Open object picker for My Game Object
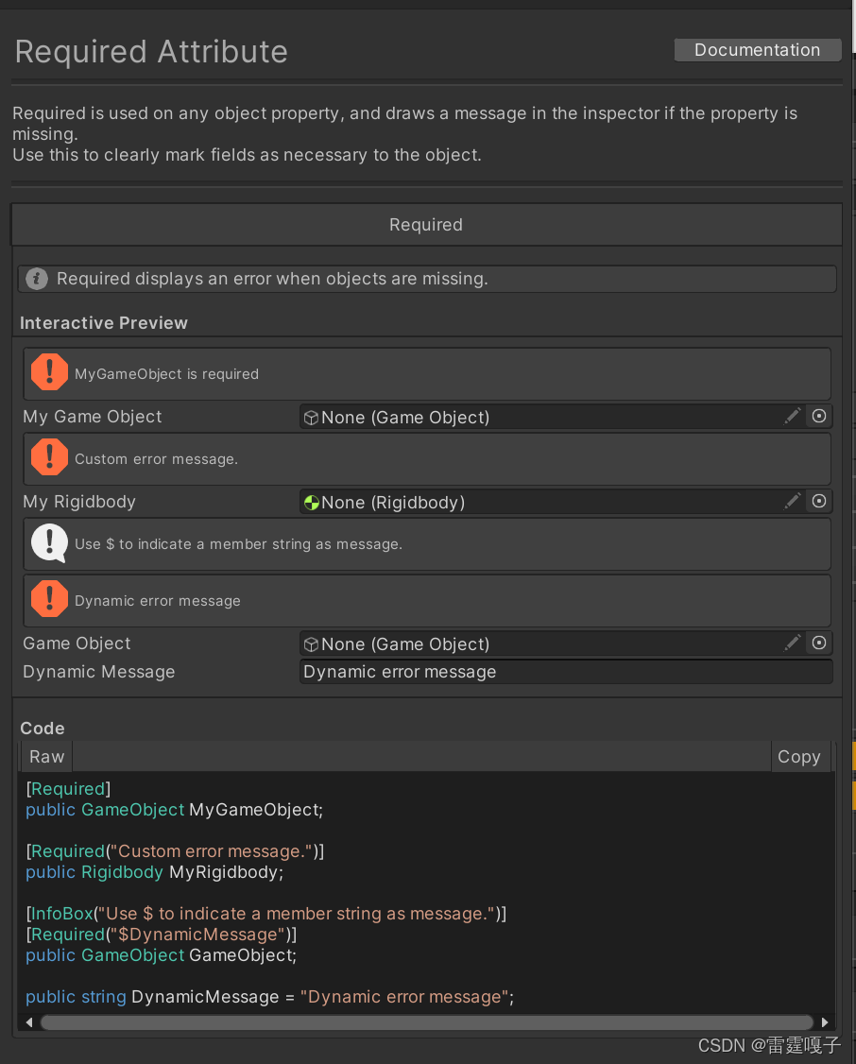 tap(819, 417)
